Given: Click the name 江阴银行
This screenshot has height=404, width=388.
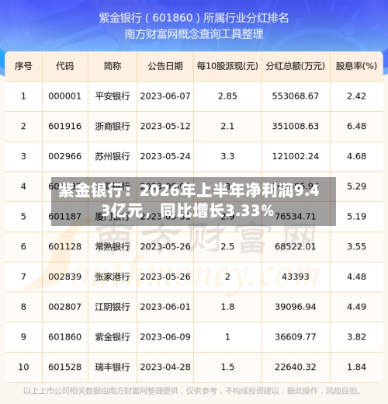Looking at the screenshot, I should 113,307.
